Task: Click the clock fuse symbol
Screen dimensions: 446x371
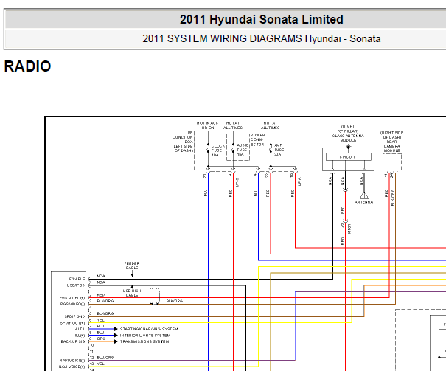Action: [x=208, y=148]
